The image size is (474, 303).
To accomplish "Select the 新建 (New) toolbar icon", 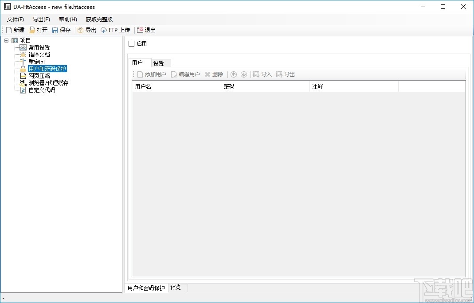I will 16,30.
